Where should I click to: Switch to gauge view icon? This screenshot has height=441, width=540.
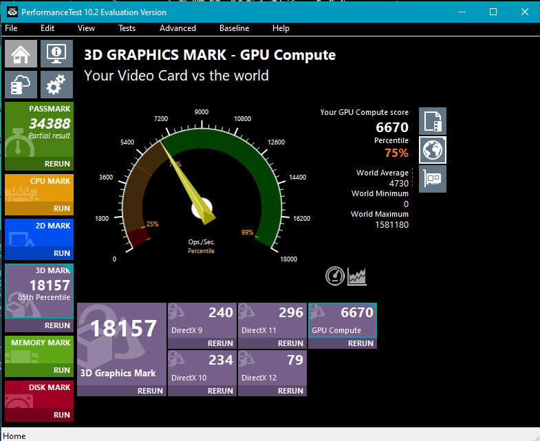[x=335, y=276]
